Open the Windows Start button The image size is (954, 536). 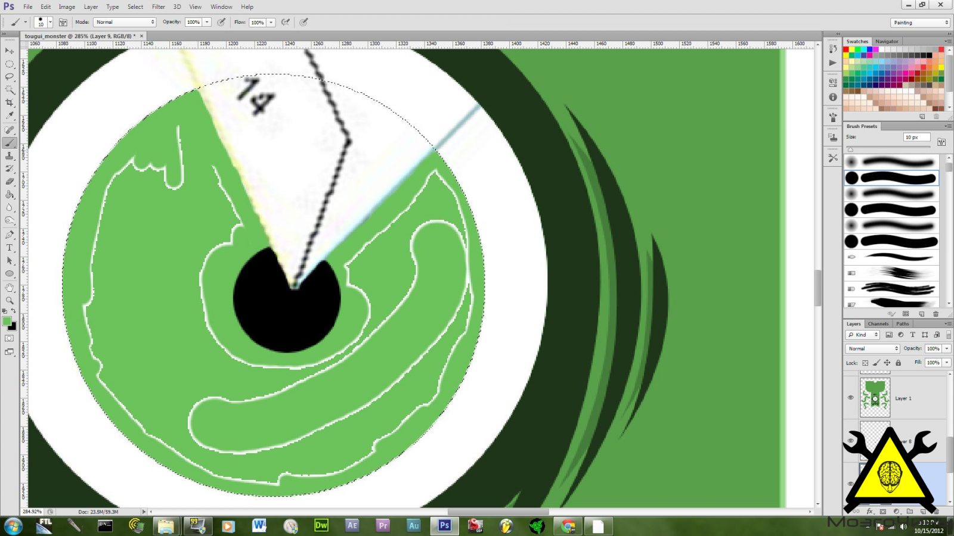tap(13, 526)
